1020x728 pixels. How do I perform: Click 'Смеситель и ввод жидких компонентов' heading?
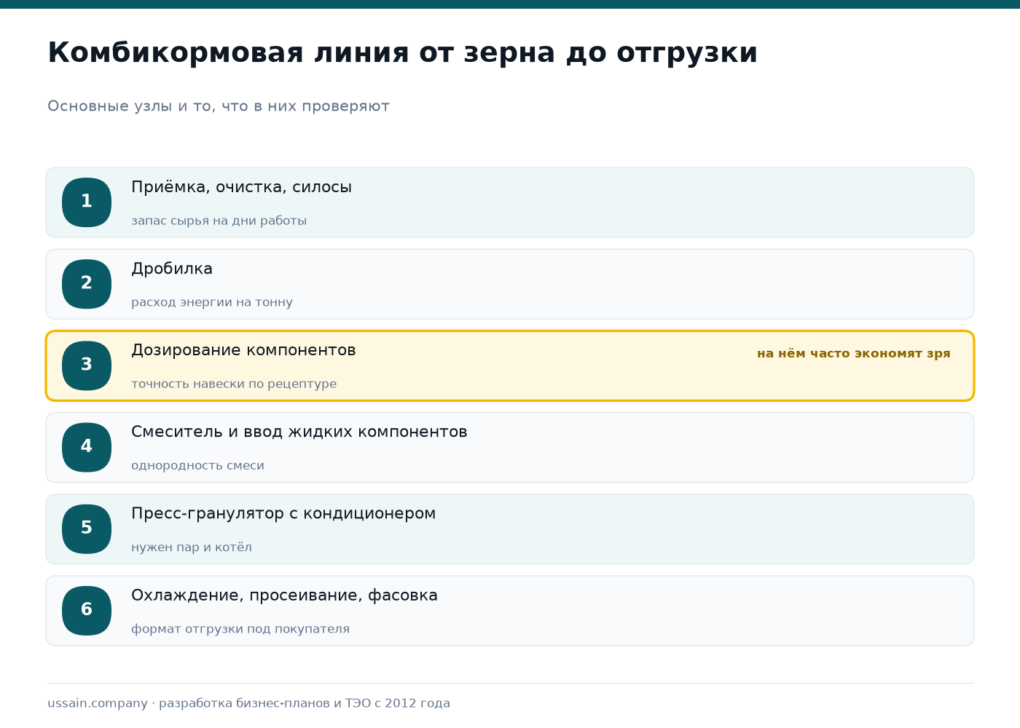pos(299,432)
